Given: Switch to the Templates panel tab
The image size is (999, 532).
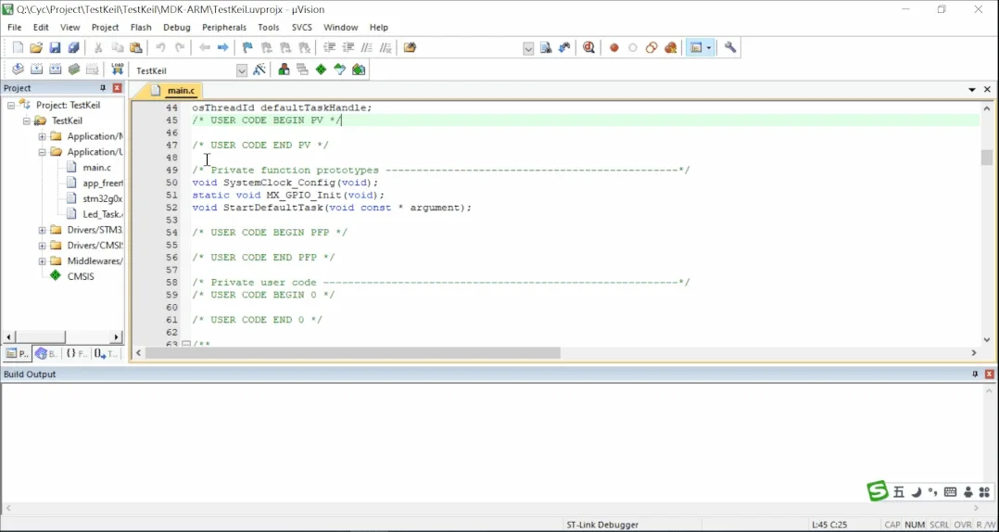Looking at the screenshot, I should [107, 354].
